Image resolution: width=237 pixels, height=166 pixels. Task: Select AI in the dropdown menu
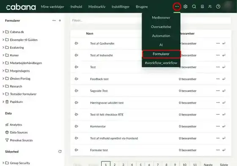click(161, 45)
